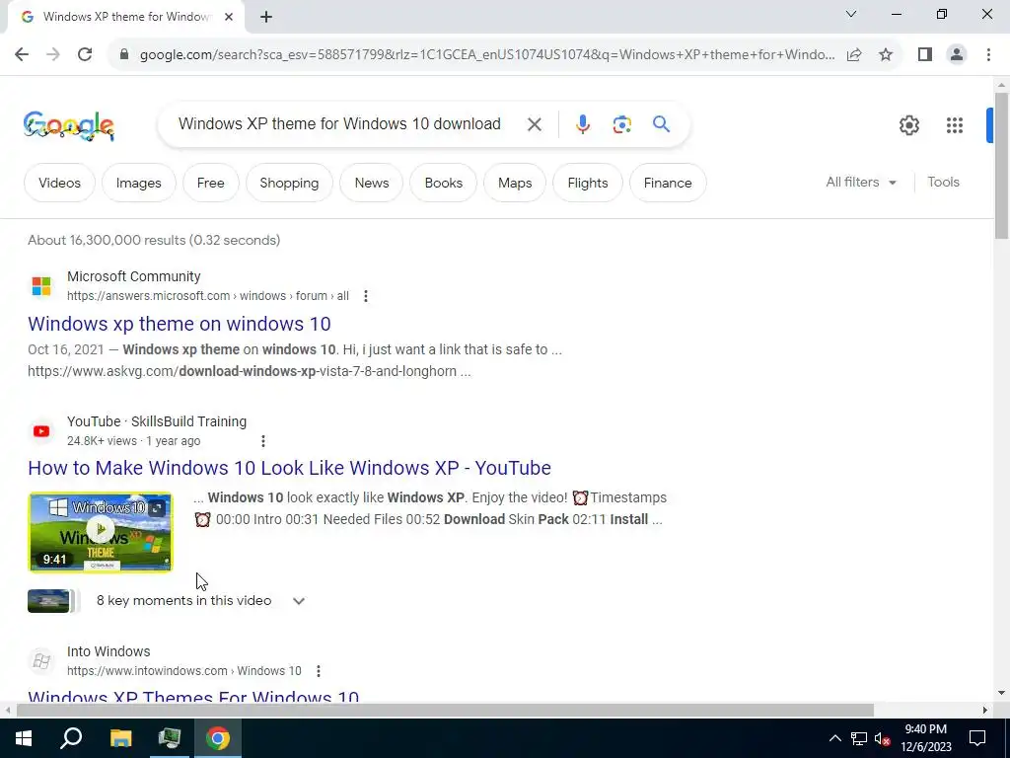The height and width of the screenshot is (758, 1010).
Task: Open 'How to Make Windows 10 Look Like Windows XP' link
Action: pos(289,468)
